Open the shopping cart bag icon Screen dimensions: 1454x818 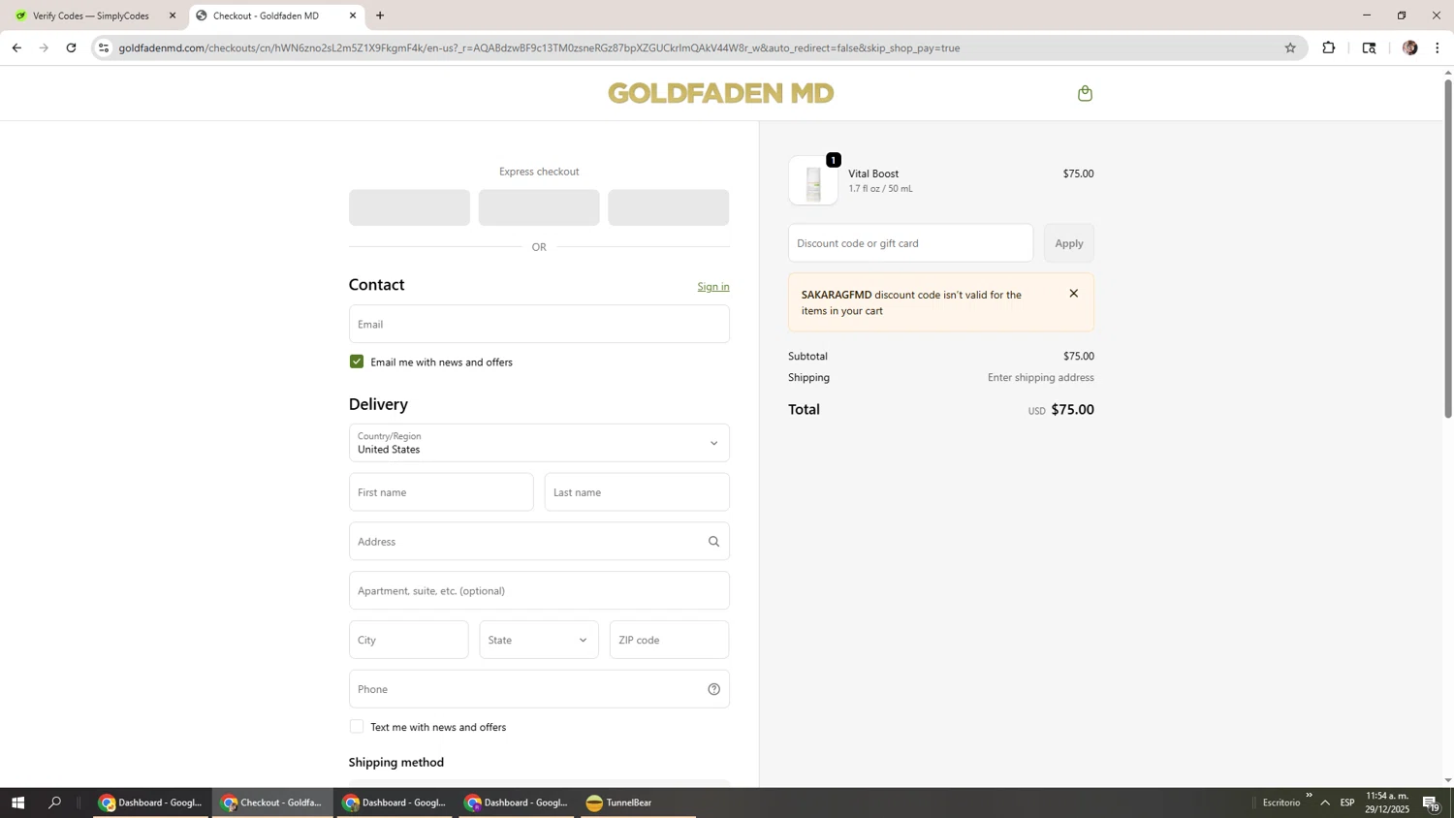click(x=1085, y=93)
